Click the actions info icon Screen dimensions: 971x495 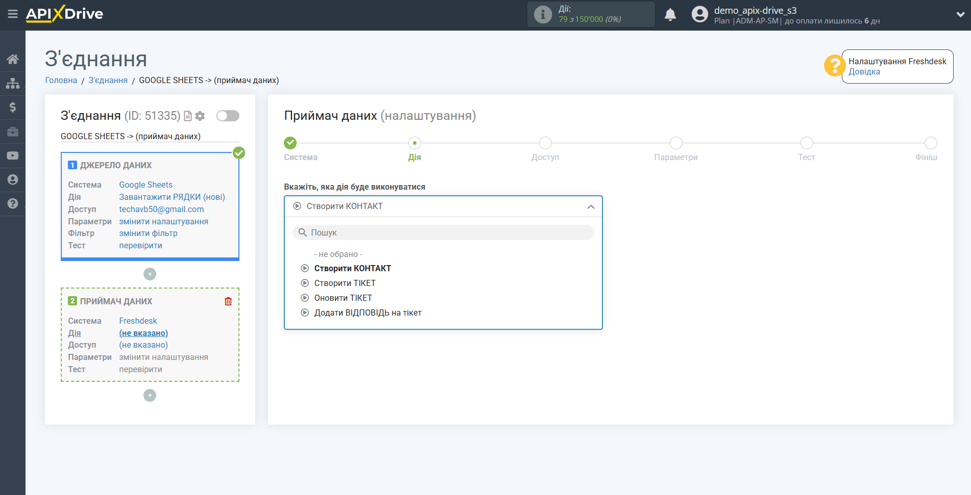pos(543,14)
